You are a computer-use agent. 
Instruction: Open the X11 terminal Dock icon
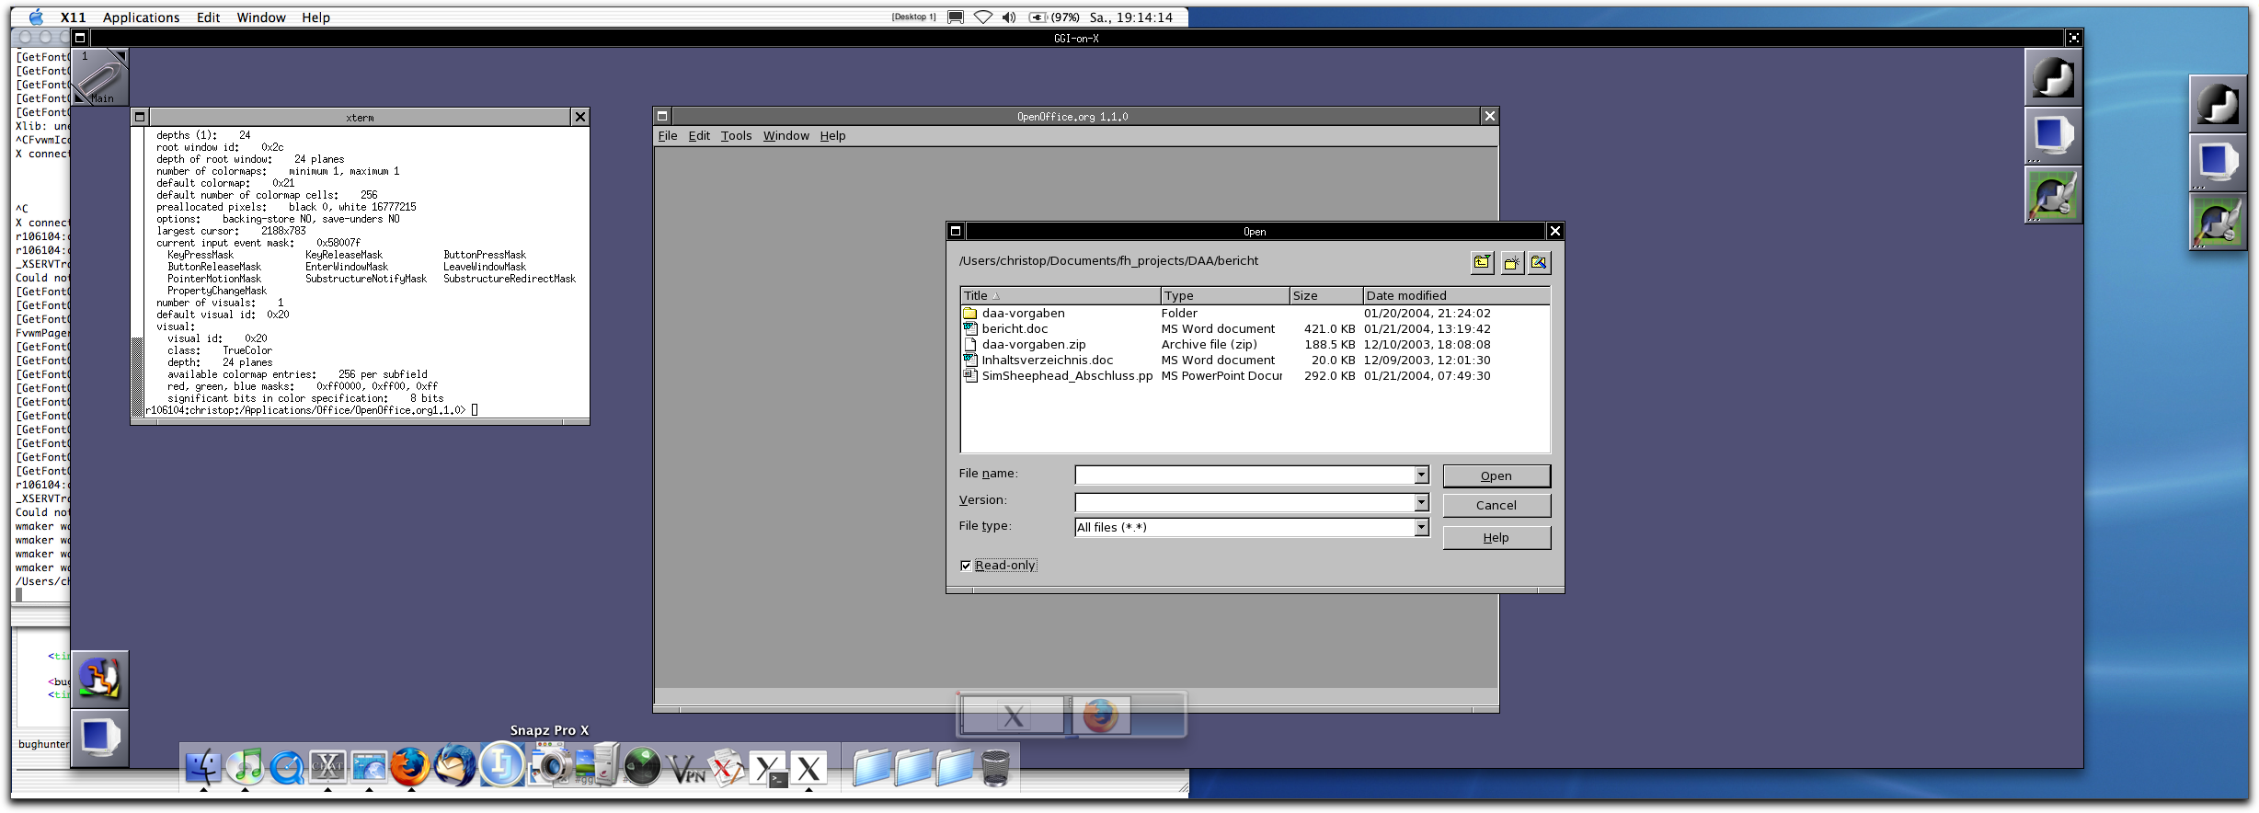point(769,769)
